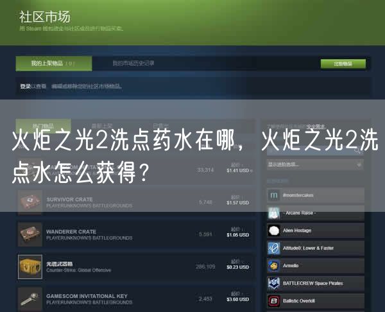385x312 pixels.
Task: Click the 社区市场 page title
Action: pyautogui.click(x=45, y=17)
